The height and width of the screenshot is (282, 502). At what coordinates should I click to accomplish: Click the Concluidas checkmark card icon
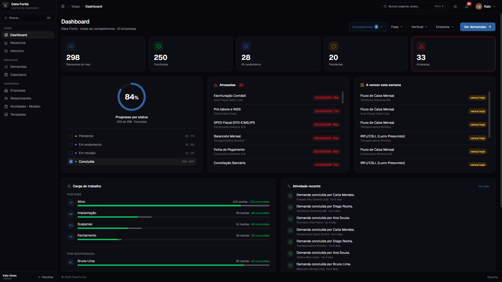click(x=159, y=46)
